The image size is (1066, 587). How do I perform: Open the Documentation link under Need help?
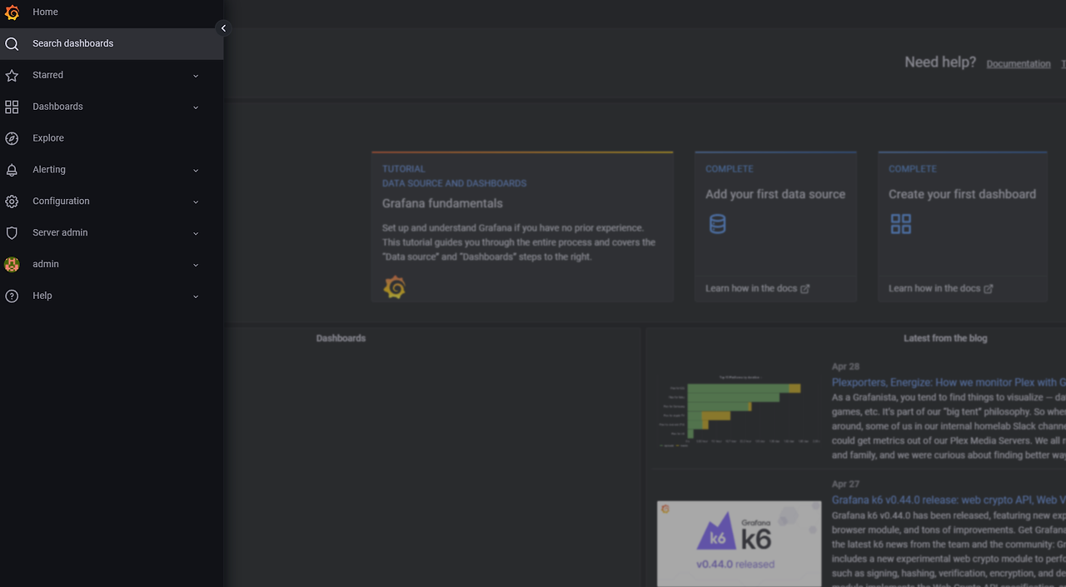pos(1018,63)
